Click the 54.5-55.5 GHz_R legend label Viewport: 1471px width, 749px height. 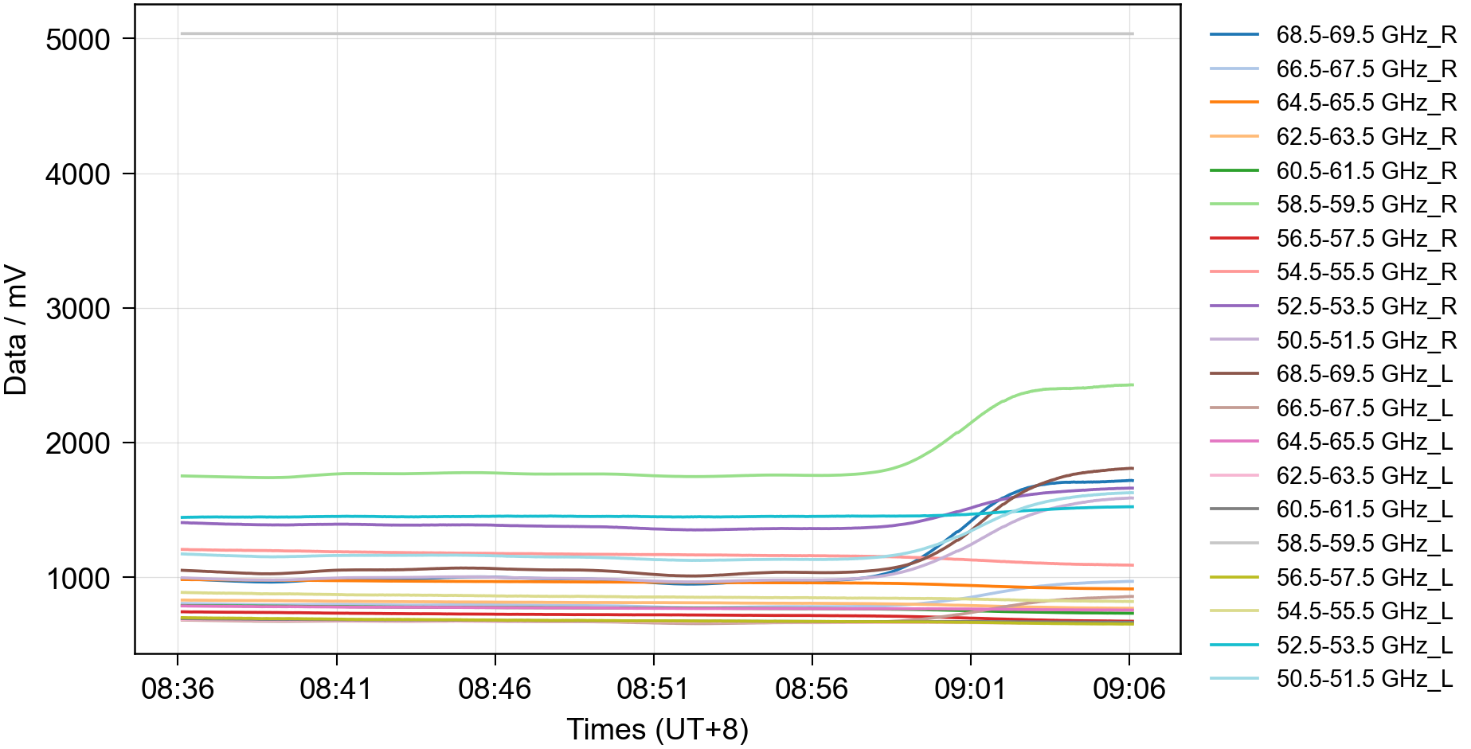click(x=1365, y=272)
